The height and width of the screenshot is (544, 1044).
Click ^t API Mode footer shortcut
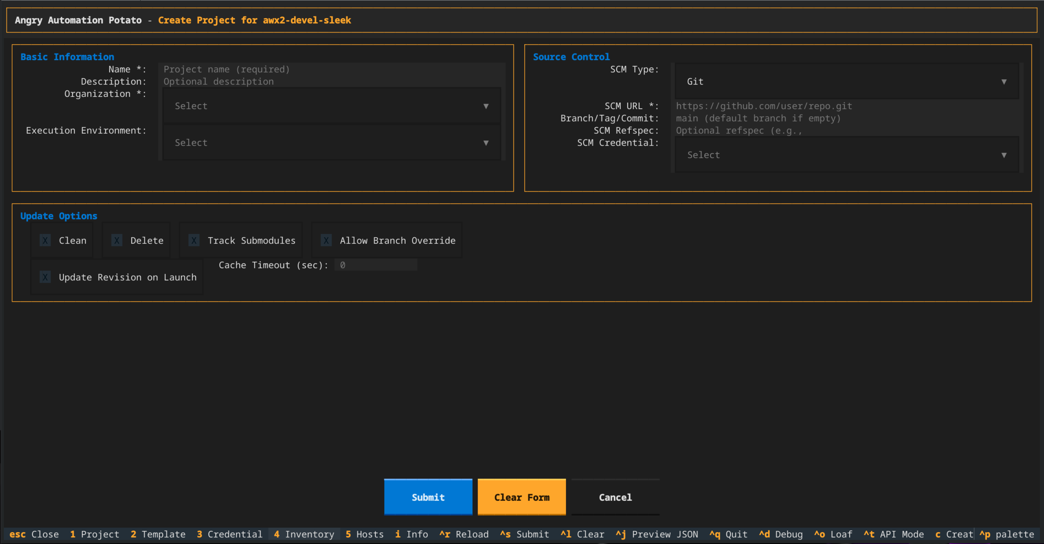pyautogui.click(x=894, y=534)
